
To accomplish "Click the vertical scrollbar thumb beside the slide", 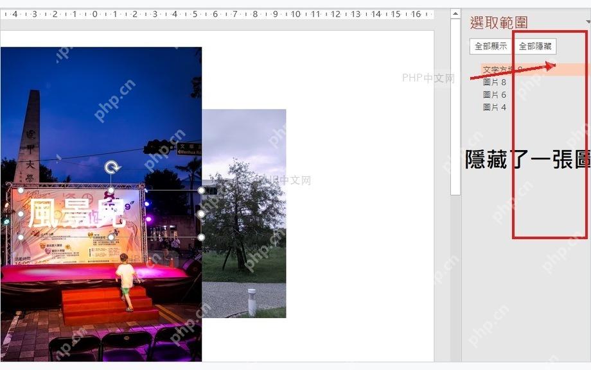I will click(455, 107).
